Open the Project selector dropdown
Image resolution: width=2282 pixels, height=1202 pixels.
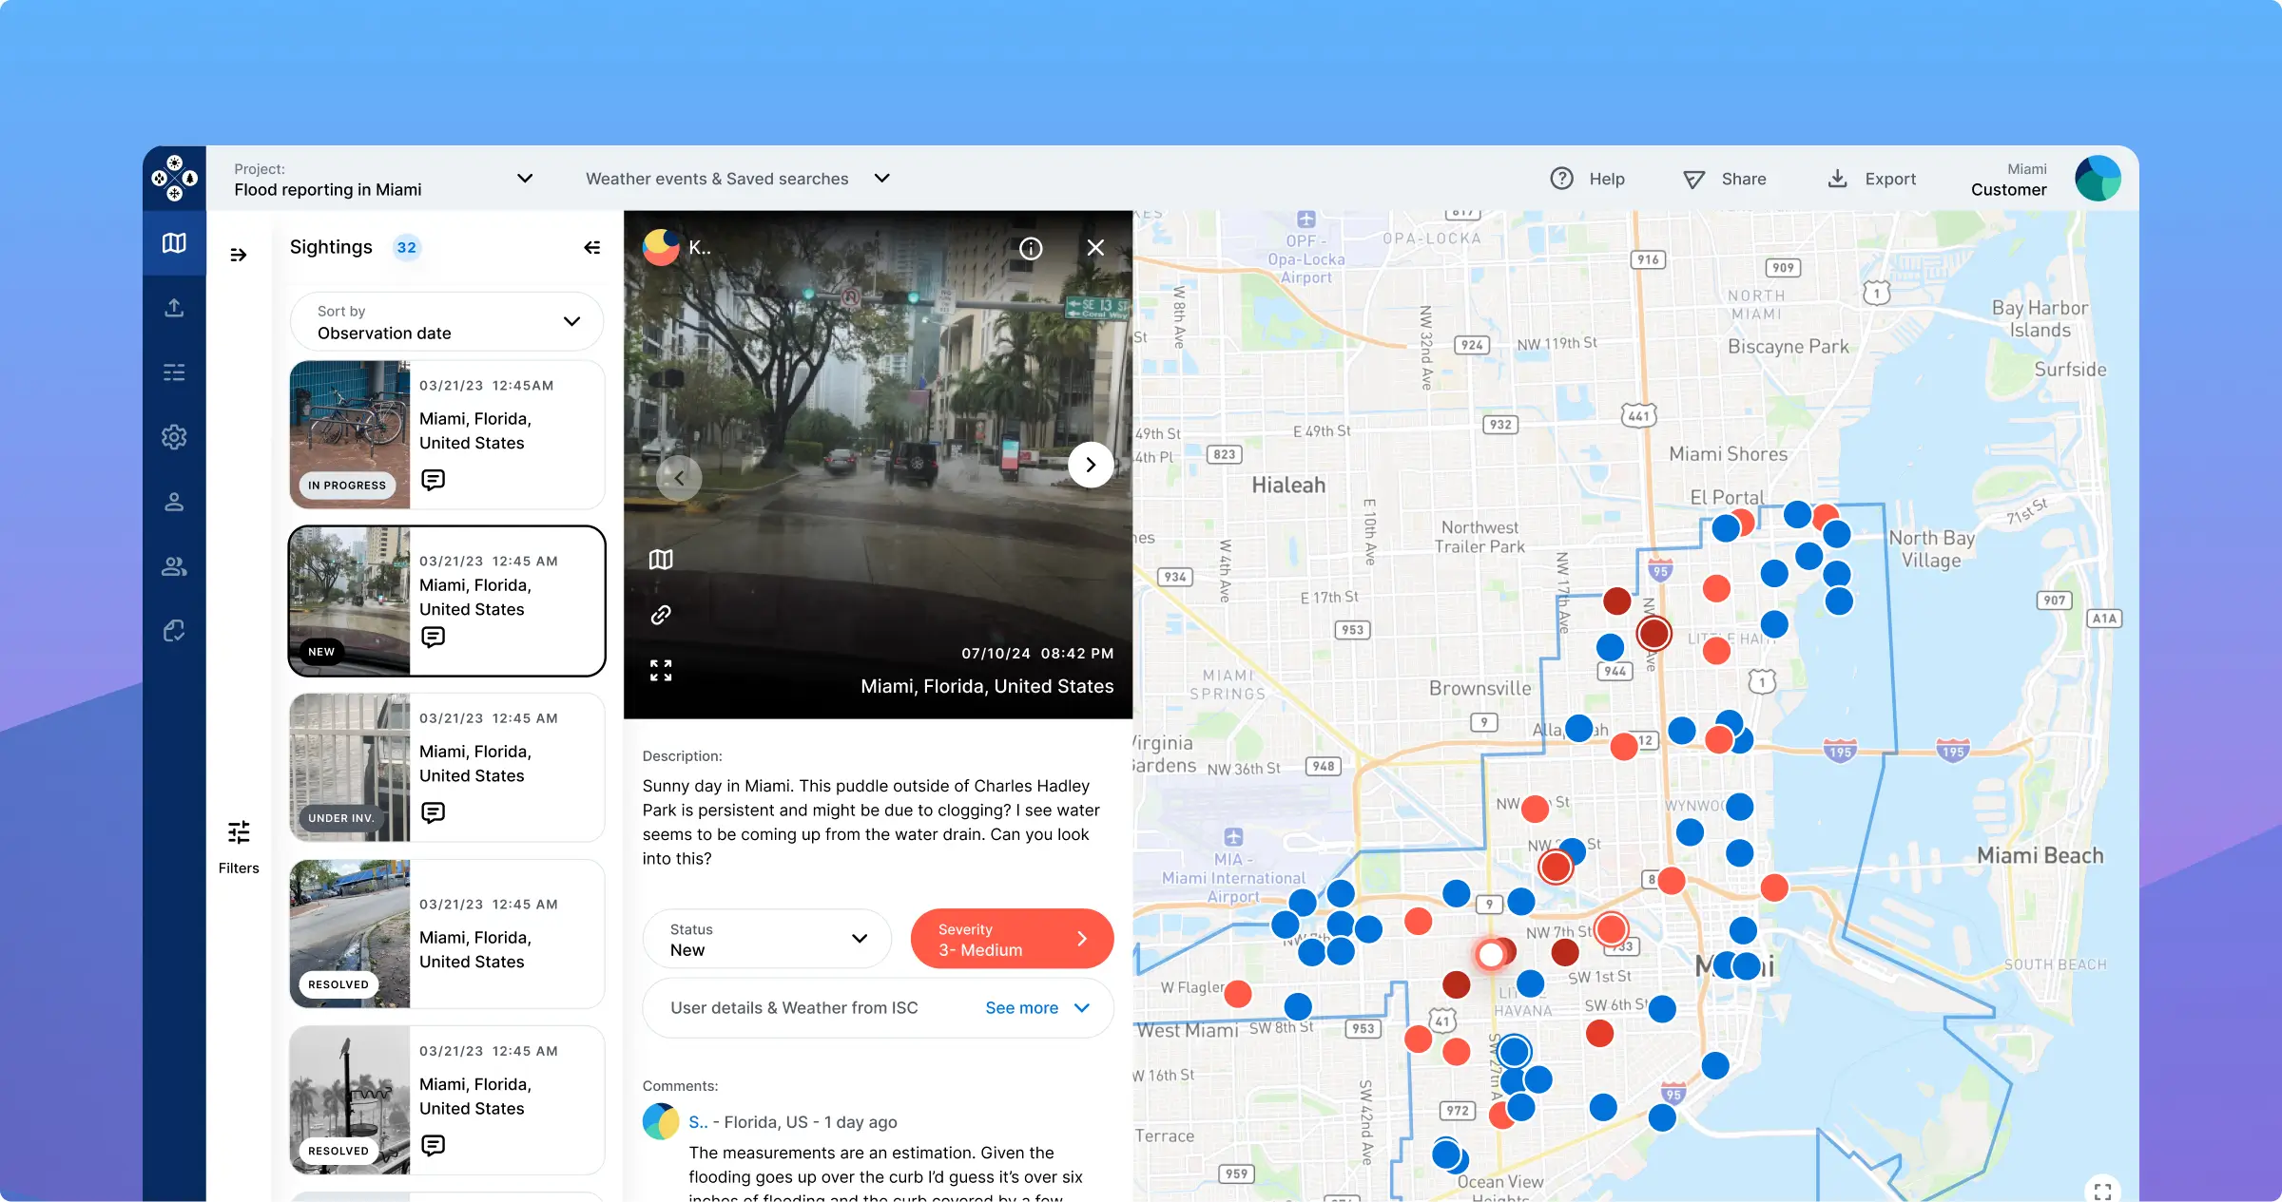pos(383,179)
